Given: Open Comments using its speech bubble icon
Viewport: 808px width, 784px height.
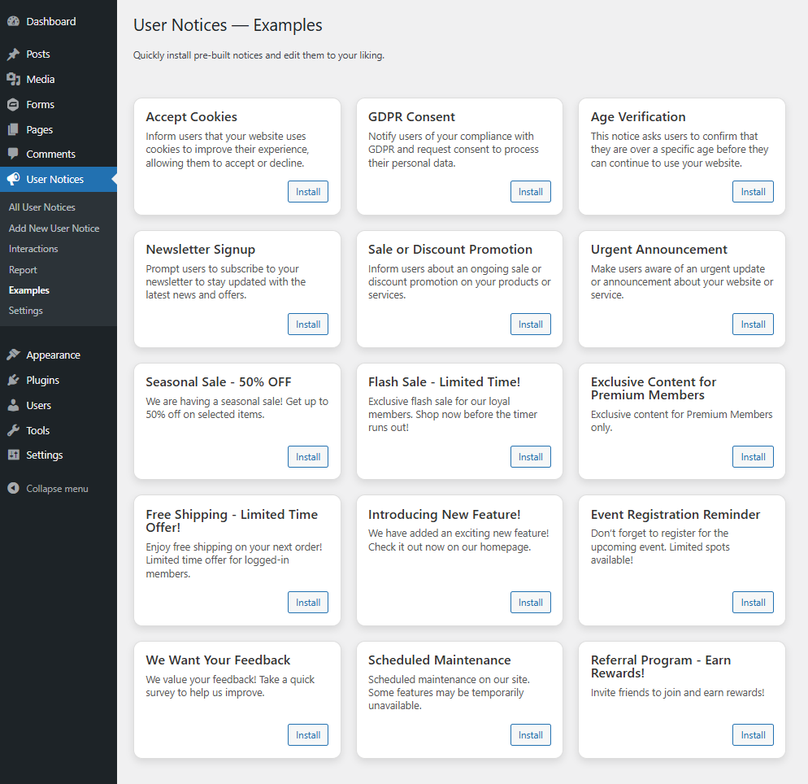Looking at the screenshot, I should (13, 154).
